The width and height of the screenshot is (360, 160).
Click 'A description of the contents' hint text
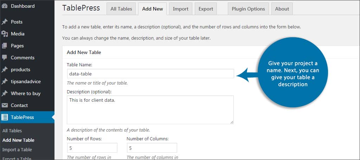pyautogui.click(x=108, y=130)
